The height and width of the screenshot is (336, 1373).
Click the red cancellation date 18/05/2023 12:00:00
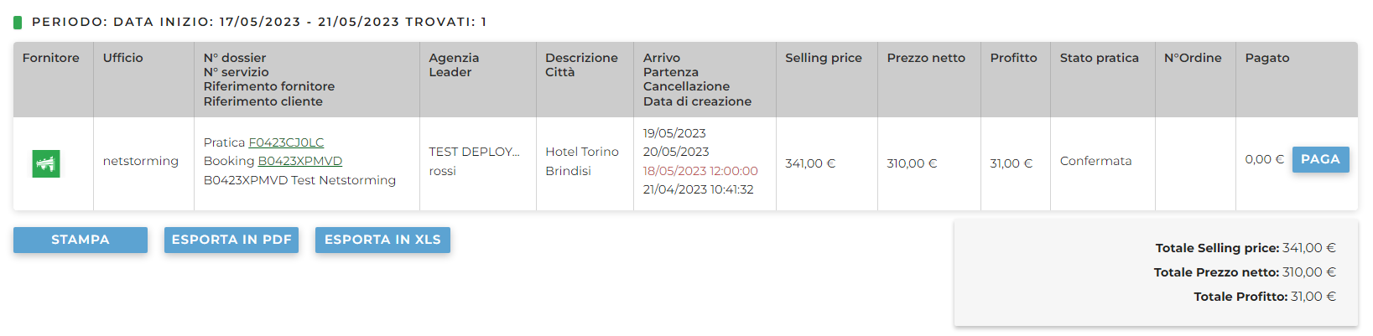(x=700, y=171)
